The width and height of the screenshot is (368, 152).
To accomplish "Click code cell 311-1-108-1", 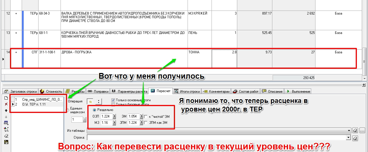I will [49, 59].
